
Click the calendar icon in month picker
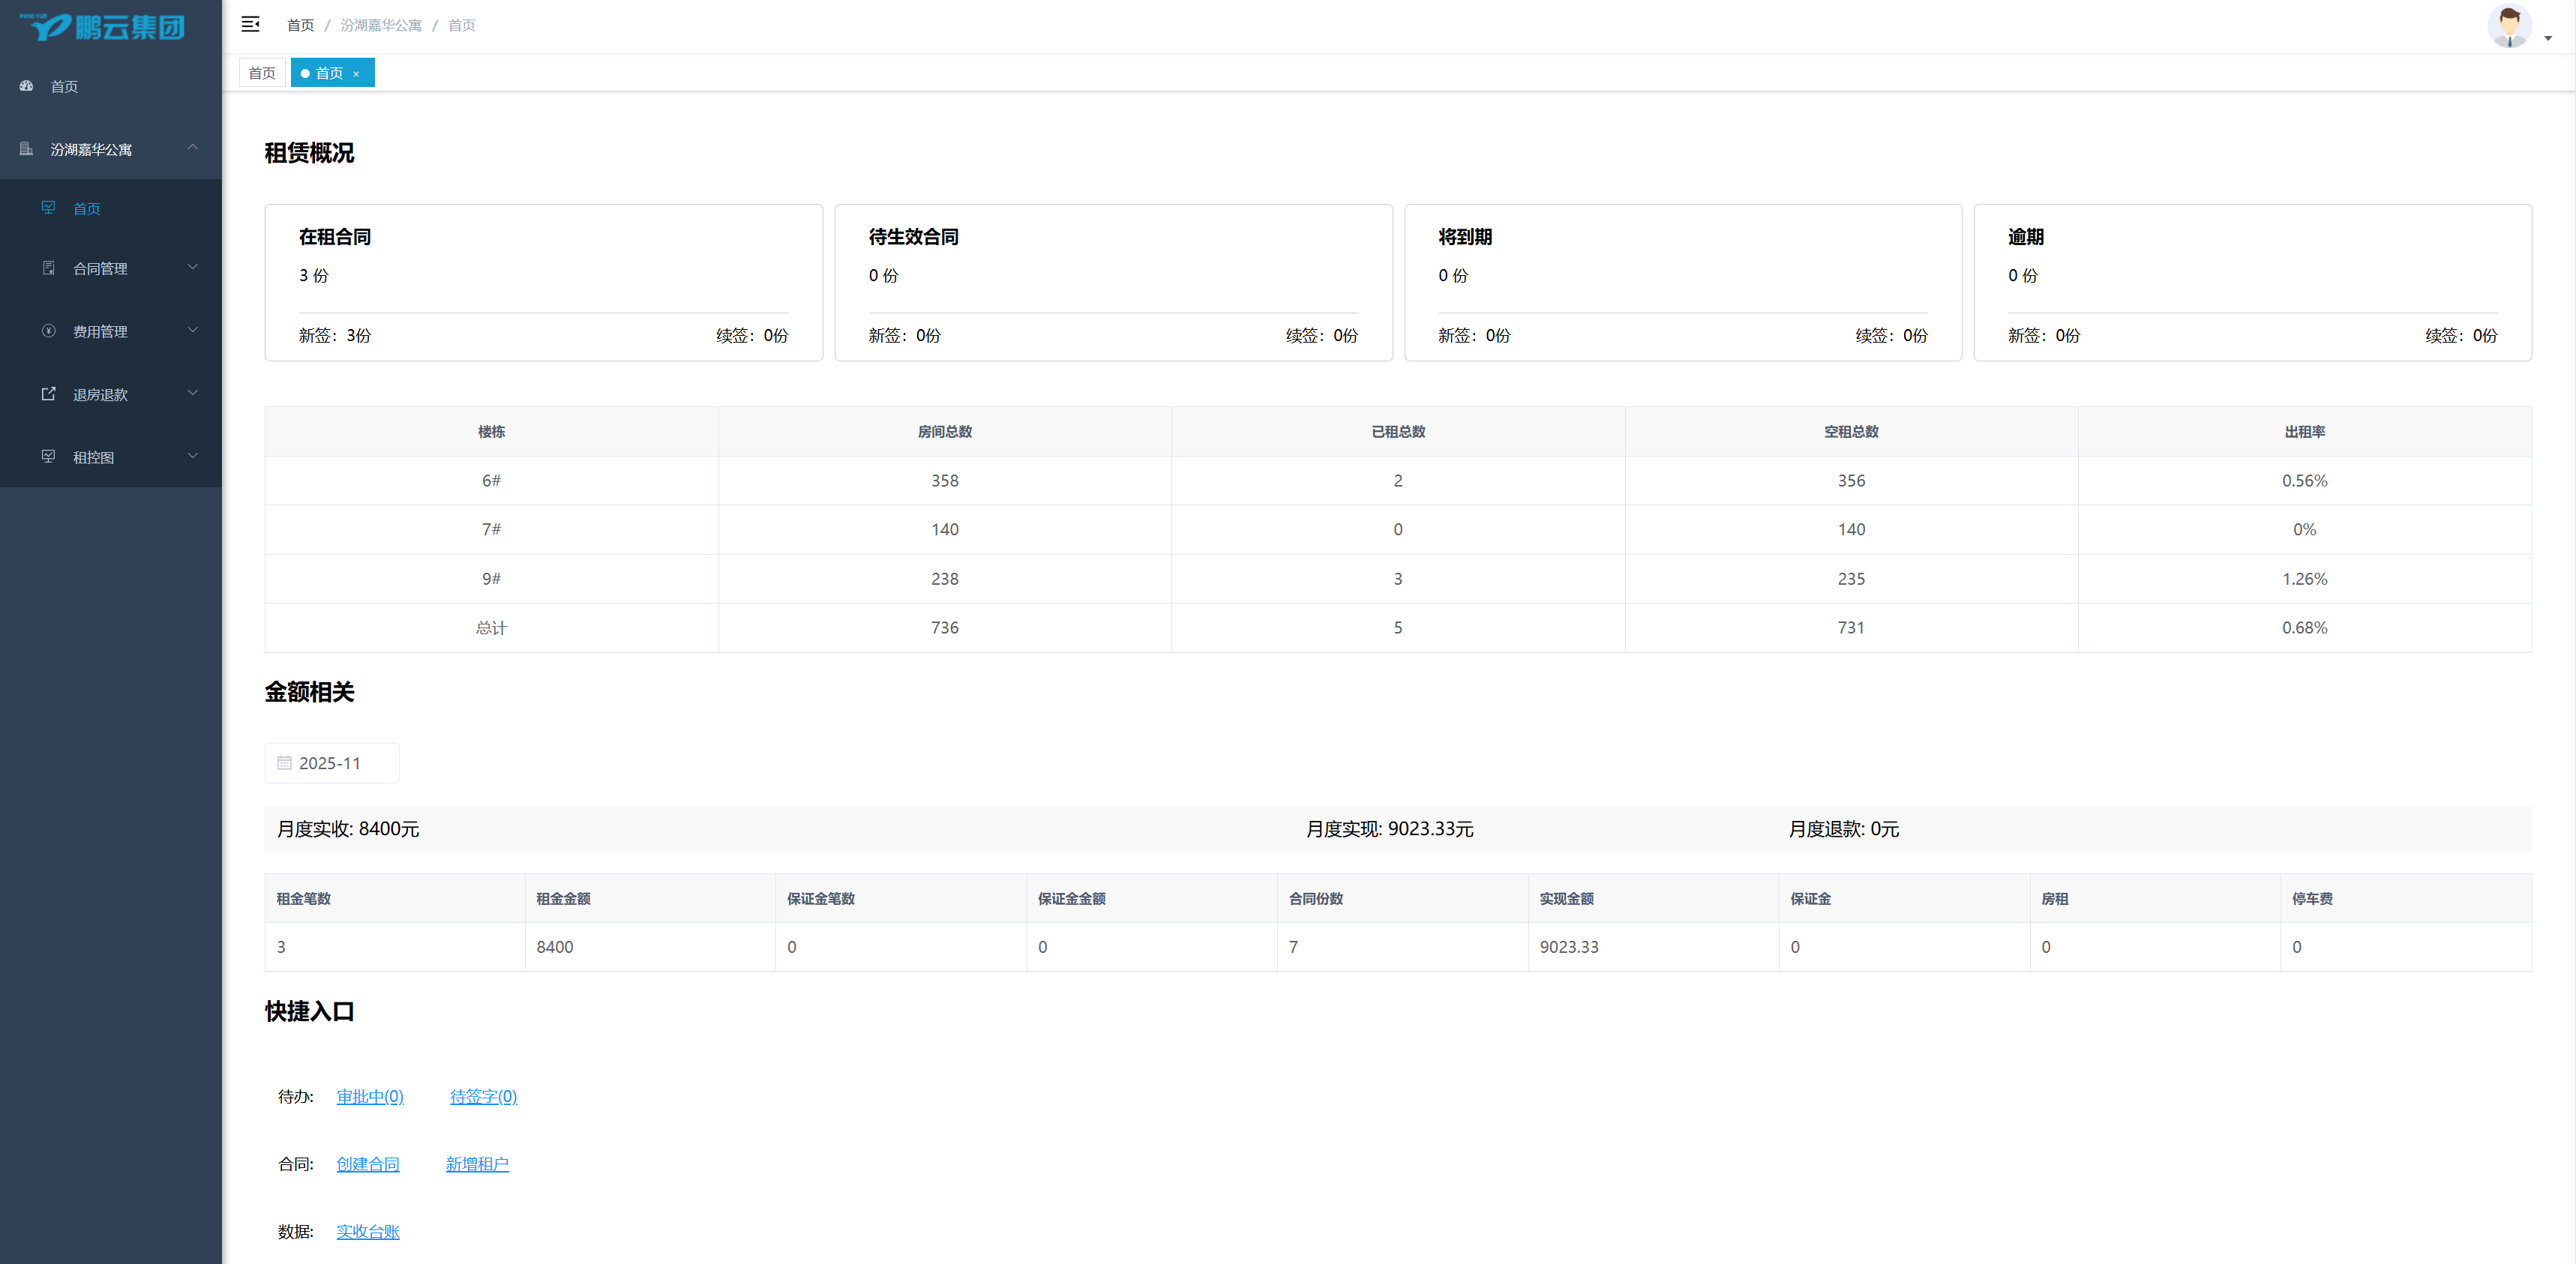point(284,763)
